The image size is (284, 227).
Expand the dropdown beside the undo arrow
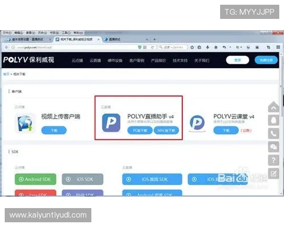coord(230,47)
